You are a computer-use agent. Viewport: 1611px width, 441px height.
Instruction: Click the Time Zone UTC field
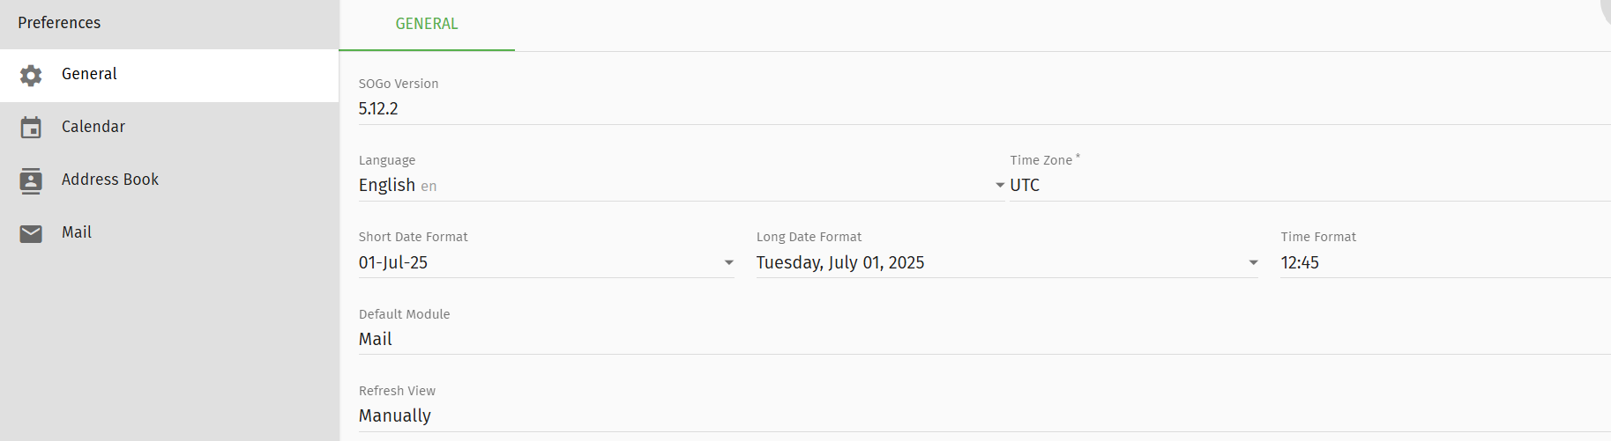pos(1309,185)
